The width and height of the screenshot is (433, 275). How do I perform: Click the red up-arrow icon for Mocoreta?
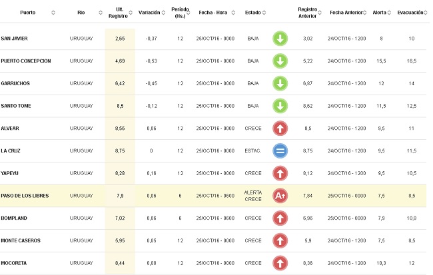coord(280,263)
